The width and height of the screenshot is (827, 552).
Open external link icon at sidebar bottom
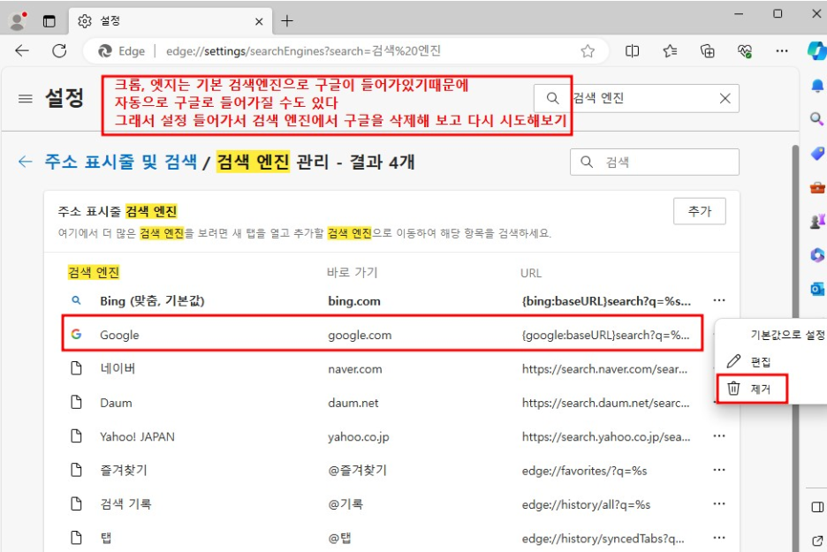point(817,541)
